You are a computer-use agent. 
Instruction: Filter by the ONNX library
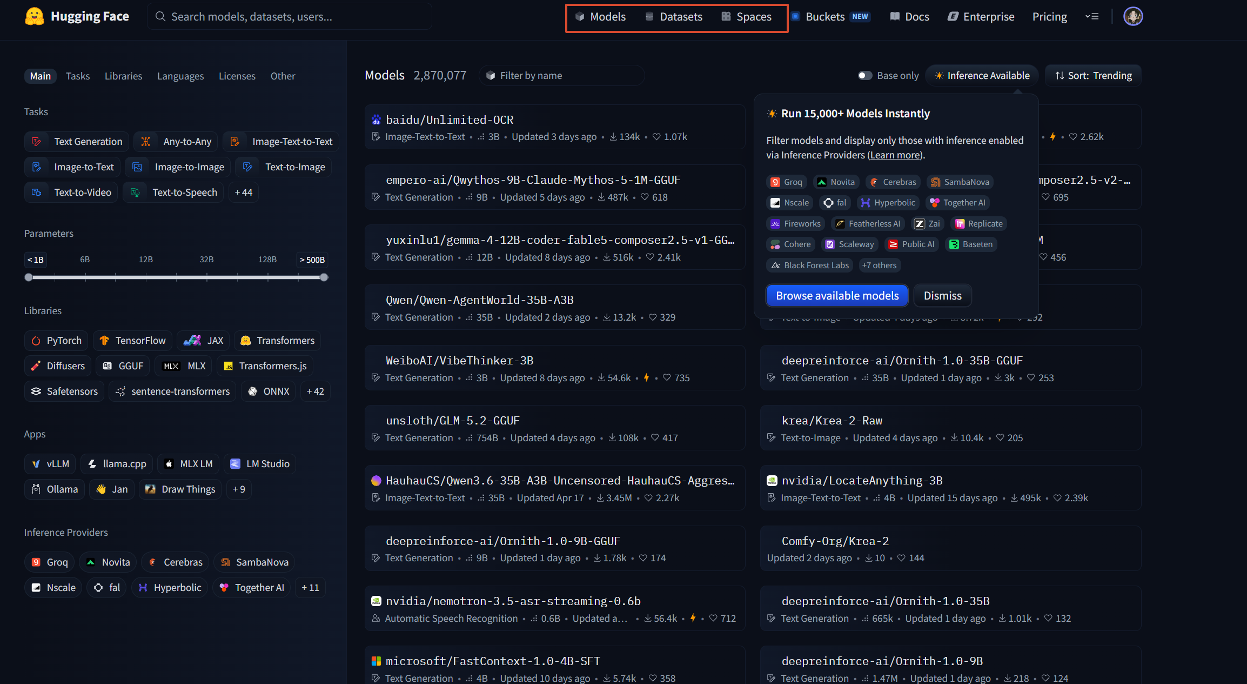tap(269, 391)
